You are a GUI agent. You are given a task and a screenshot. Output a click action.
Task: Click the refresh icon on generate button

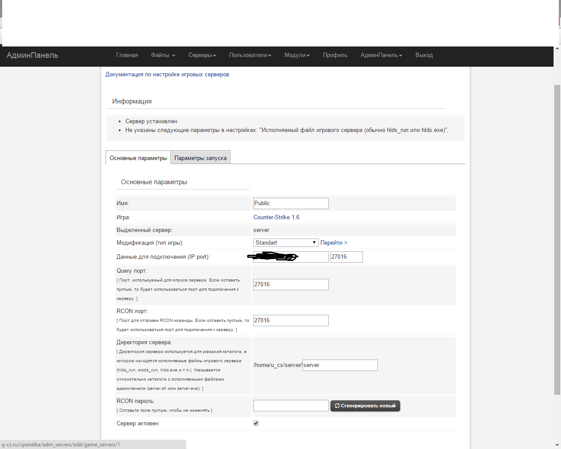(337, 406)
